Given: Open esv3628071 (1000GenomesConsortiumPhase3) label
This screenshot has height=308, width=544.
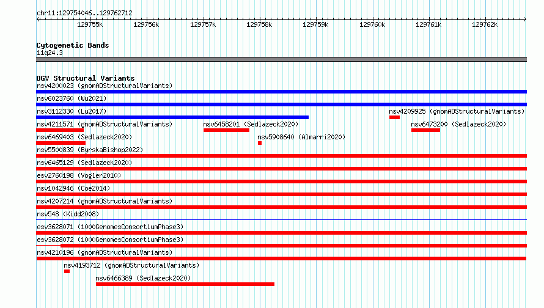Looking at the screenshot, I should (110, 227).
